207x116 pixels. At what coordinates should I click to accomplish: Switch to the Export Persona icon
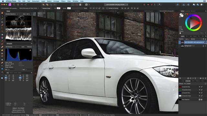tap(26, 5)
